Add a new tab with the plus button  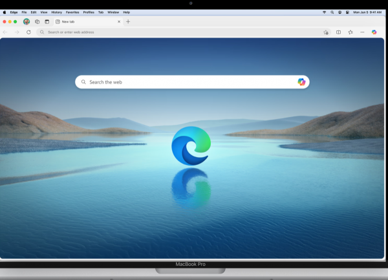click(x=128, y=21)
